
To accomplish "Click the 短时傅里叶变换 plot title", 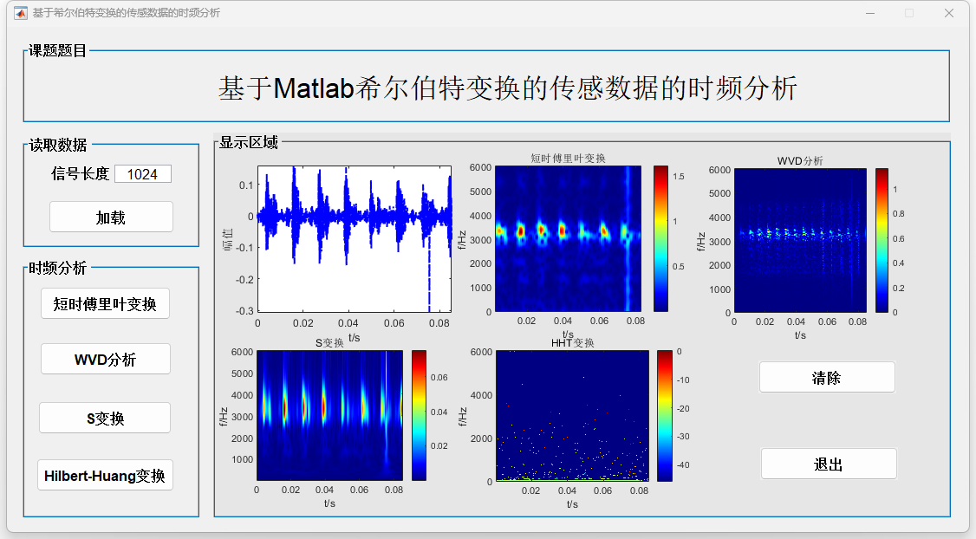I will tap(568, 158).
